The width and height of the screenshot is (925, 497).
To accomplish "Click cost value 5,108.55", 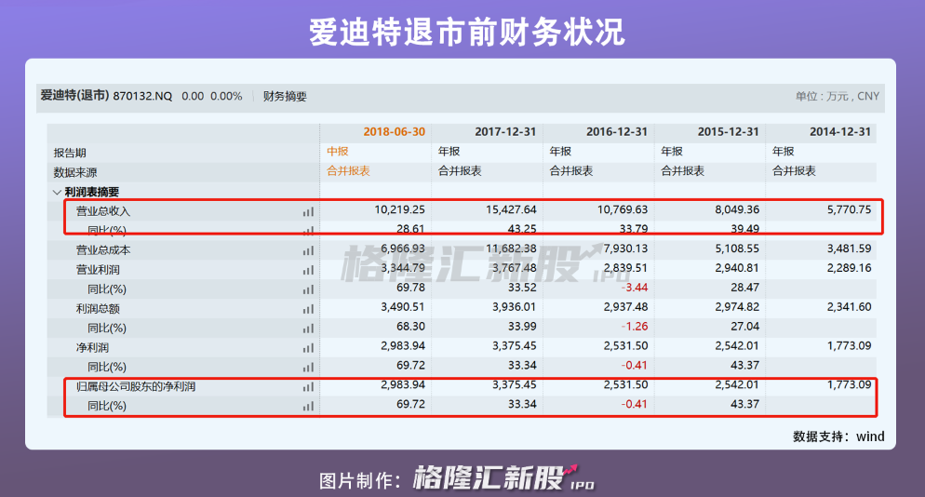I will tap(737, 249).
